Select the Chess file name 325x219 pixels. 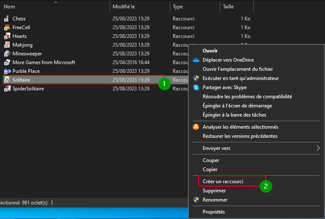(x=19, y=19)
